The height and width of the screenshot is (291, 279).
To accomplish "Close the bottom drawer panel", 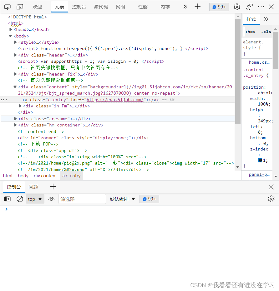I will 271,187.
